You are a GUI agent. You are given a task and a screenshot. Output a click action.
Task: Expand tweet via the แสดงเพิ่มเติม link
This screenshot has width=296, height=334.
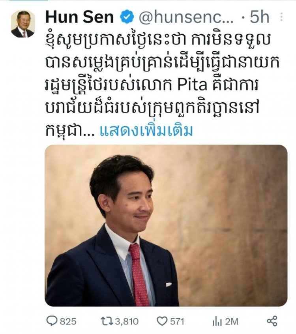146,131
